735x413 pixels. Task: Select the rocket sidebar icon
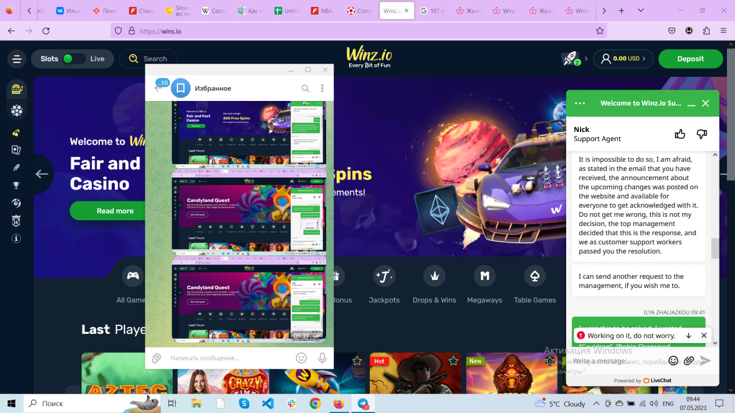[x=17, y=167]
